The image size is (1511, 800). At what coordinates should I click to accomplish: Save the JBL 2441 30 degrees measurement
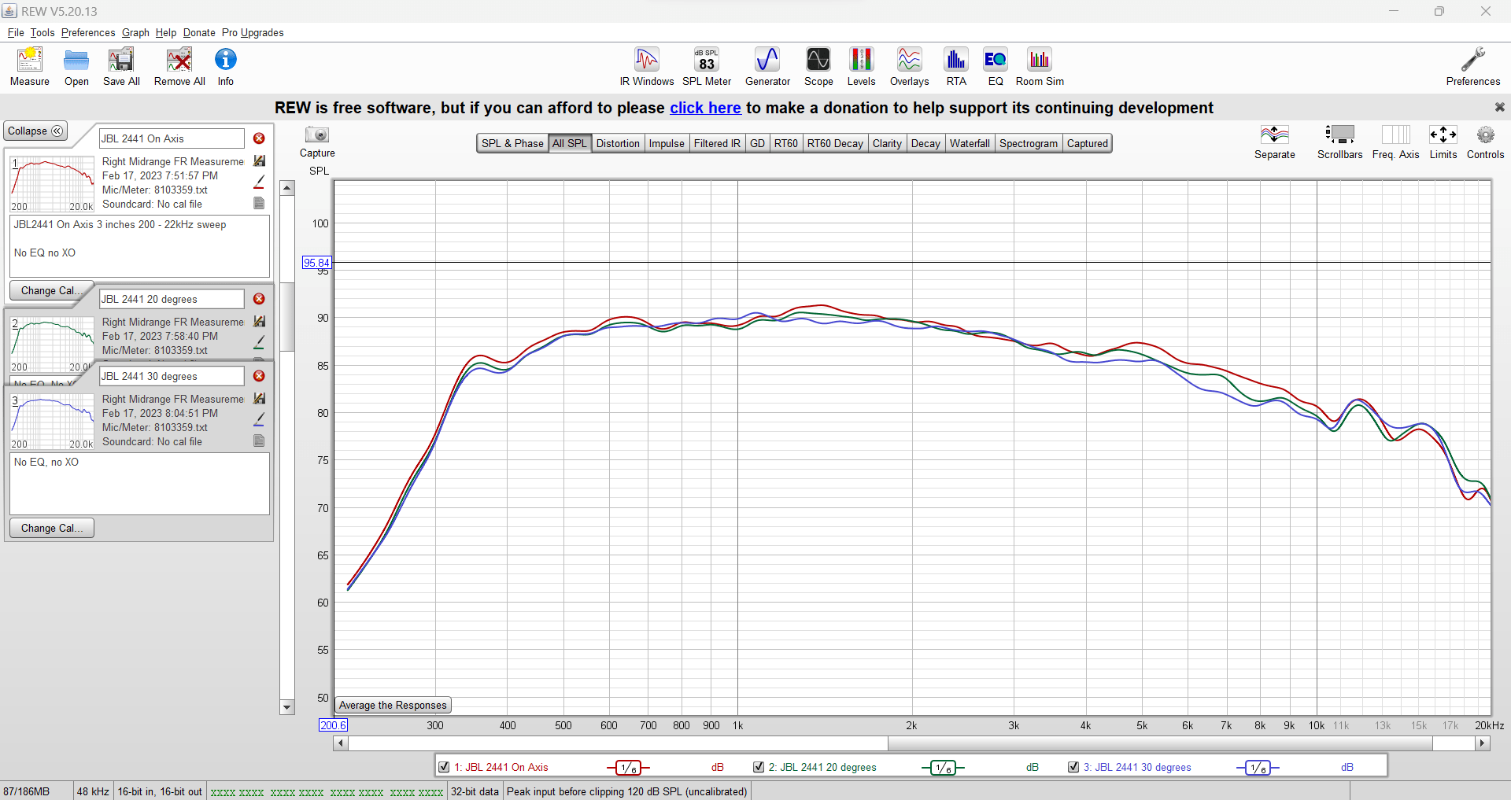point(260,399)
